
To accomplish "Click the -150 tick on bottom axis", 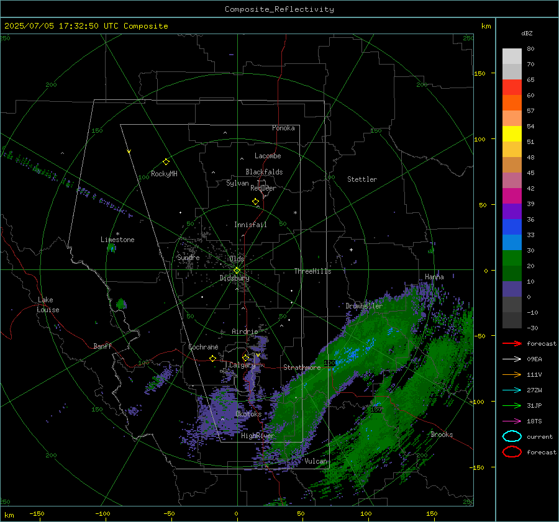I will tap(37, 513).
